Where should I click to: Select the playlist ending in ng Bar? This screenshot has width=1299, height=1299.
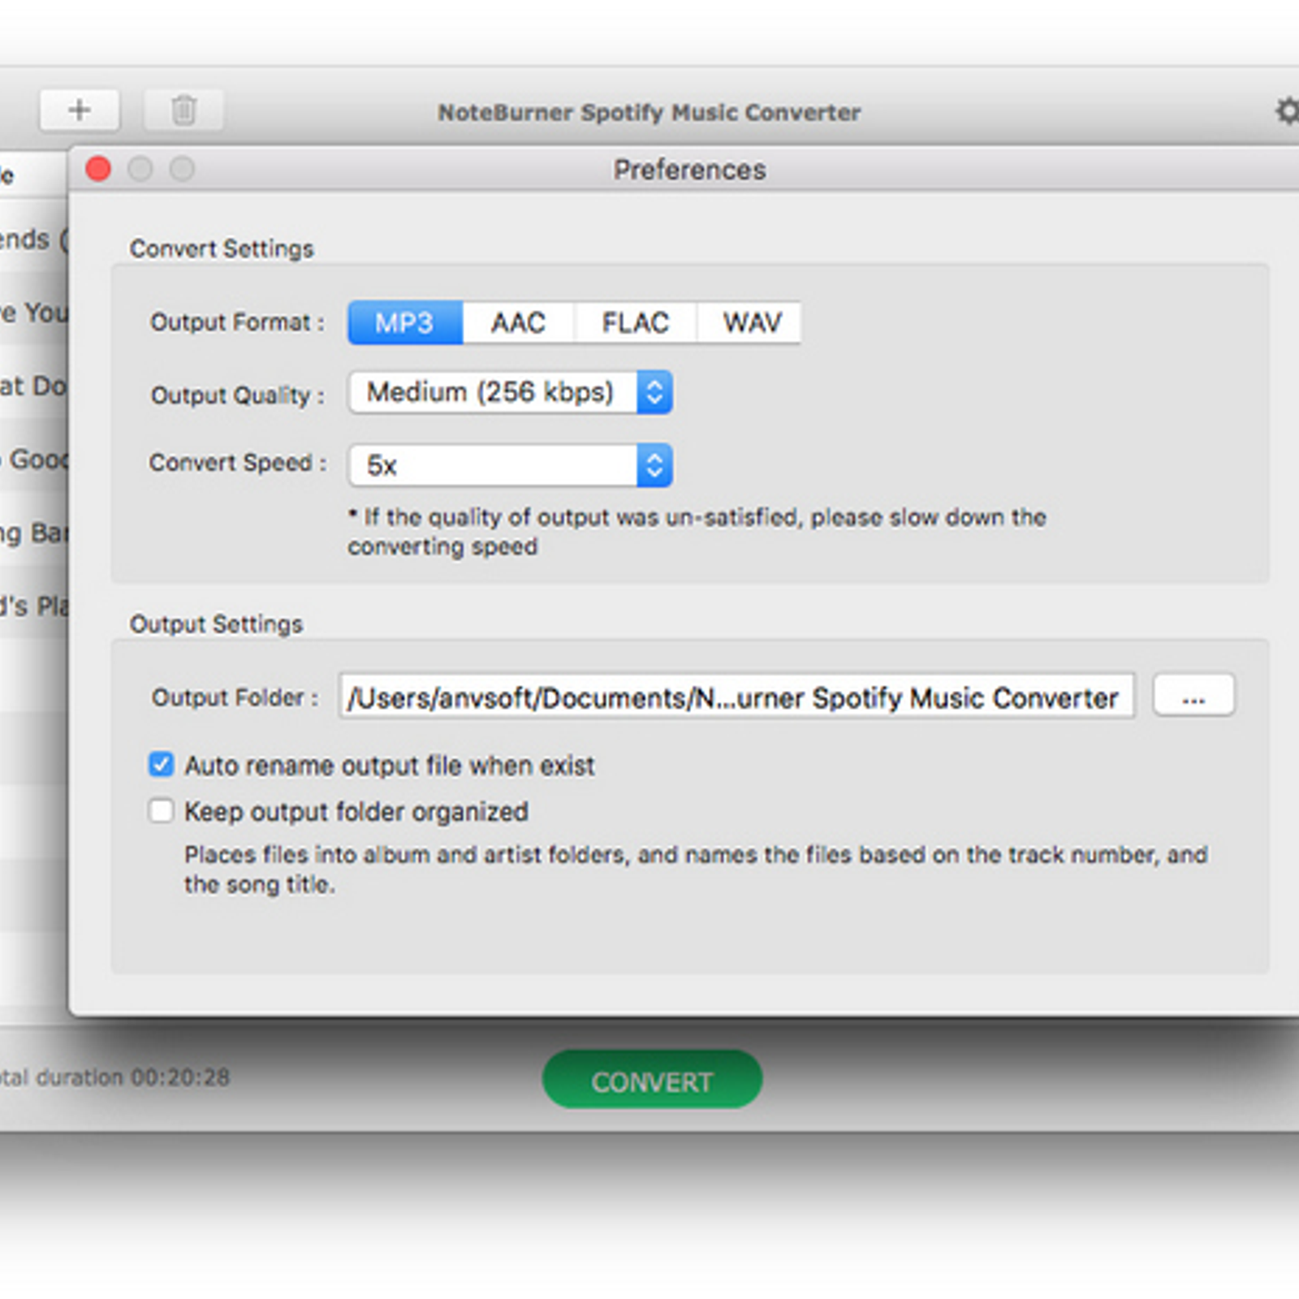[32, 533]
